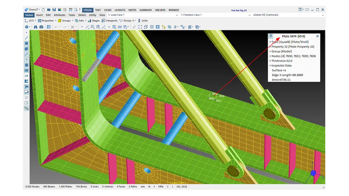
Task: Click the New file icon
Action: (x=43, y=10)
